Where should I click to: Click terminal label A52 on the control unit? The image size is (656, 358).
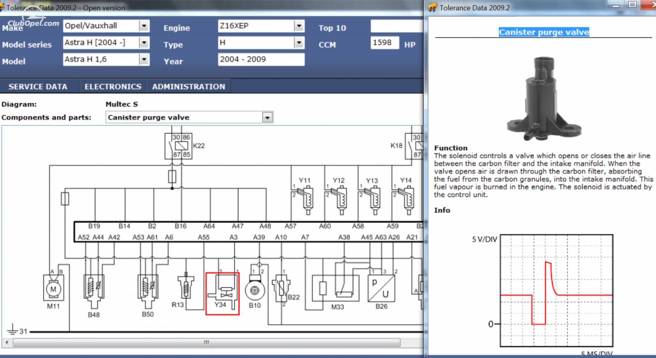[x=84, y=237]
